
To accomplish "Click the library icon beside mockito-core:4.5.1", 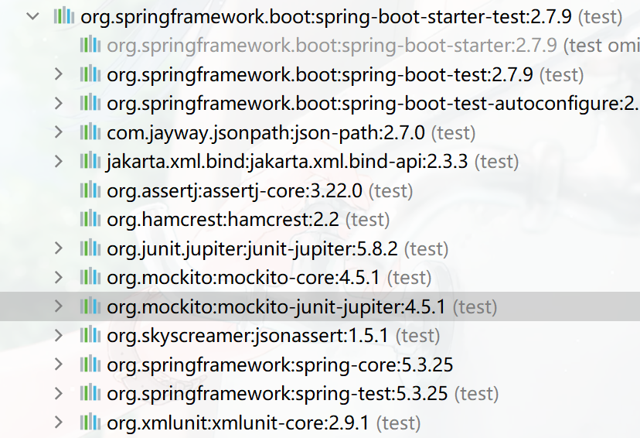I will 90,277.
